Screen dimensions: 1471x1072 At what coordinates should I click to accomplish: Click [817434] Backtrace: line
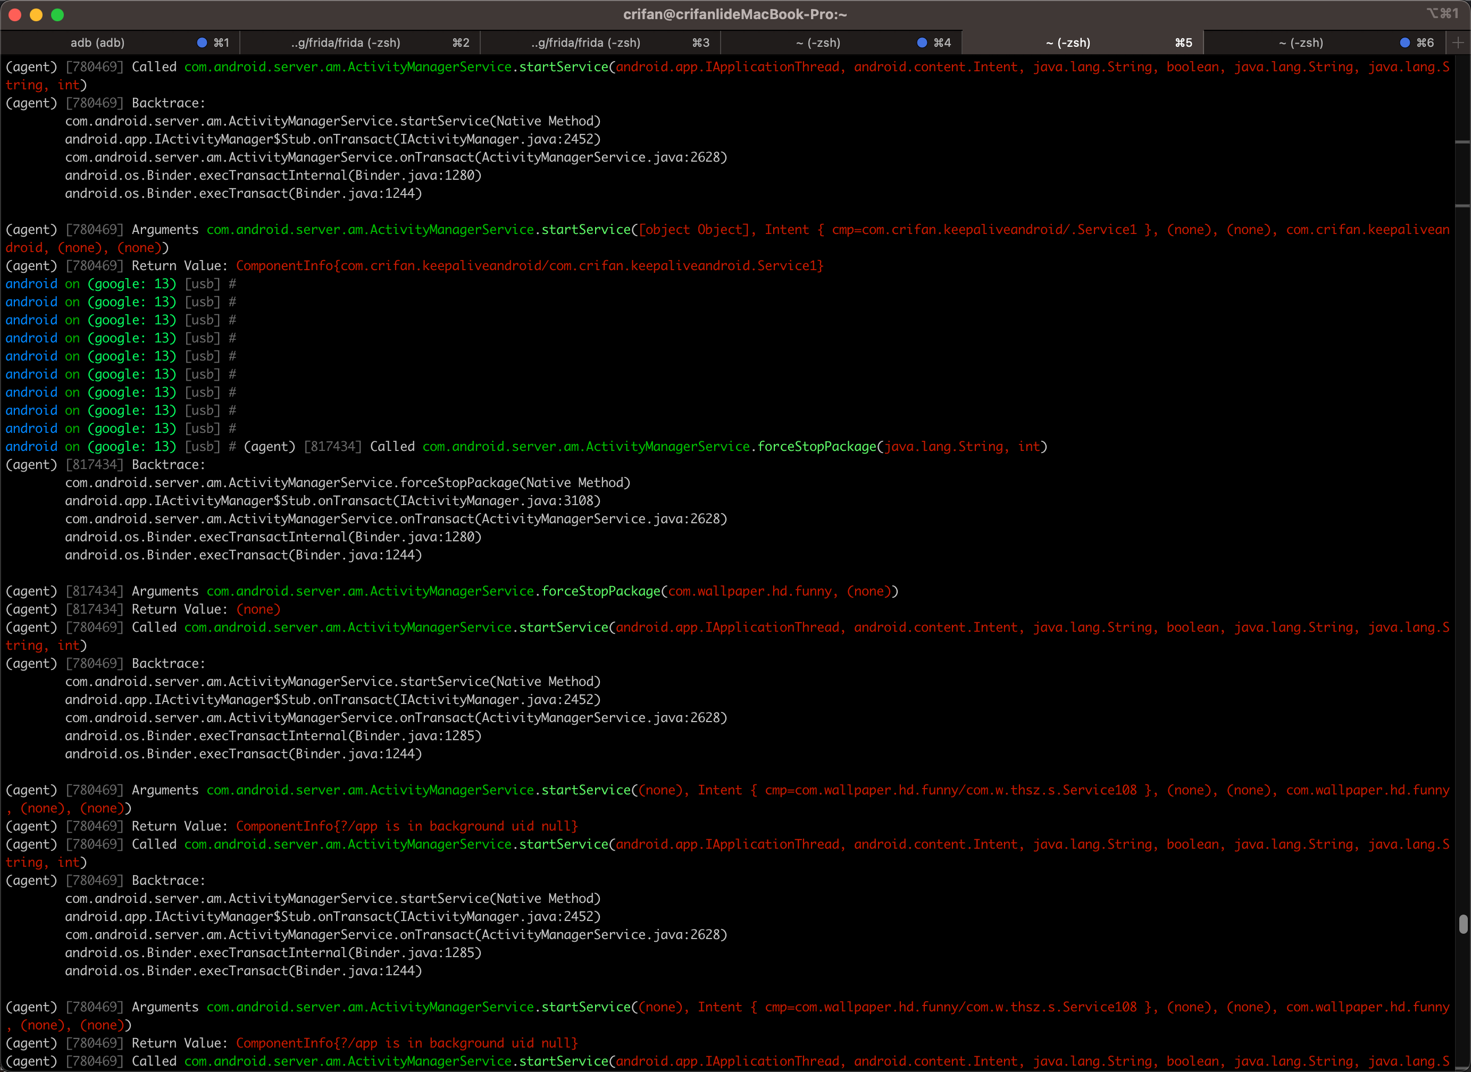[105, 465]
